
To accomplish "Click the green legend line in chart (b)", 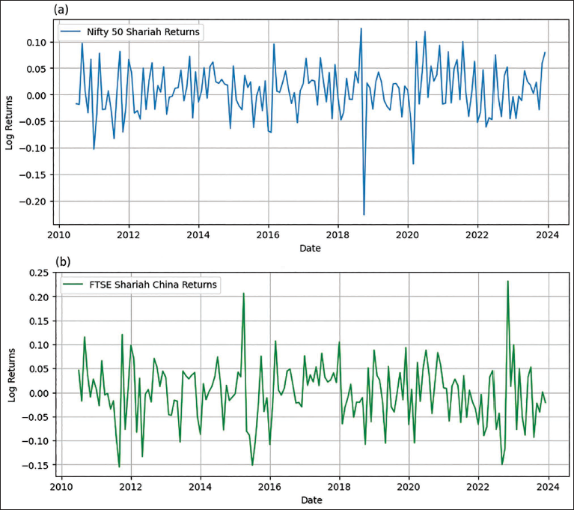I will (x=73, y=285).
